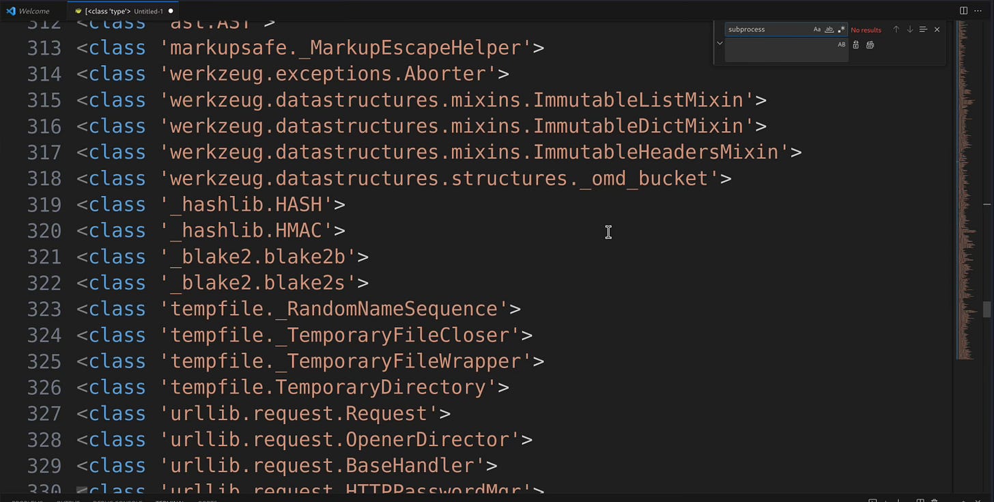This screenshot has height=502, width=994.
Task: Click line number 319
Action: point(44,204)
